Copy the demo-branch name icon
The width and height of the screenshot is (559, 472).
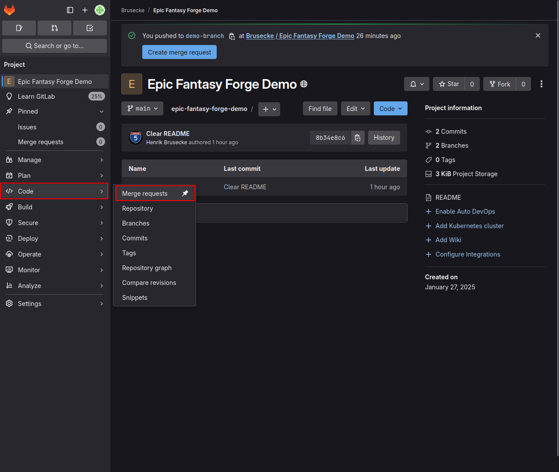click(x=232, y=36)
